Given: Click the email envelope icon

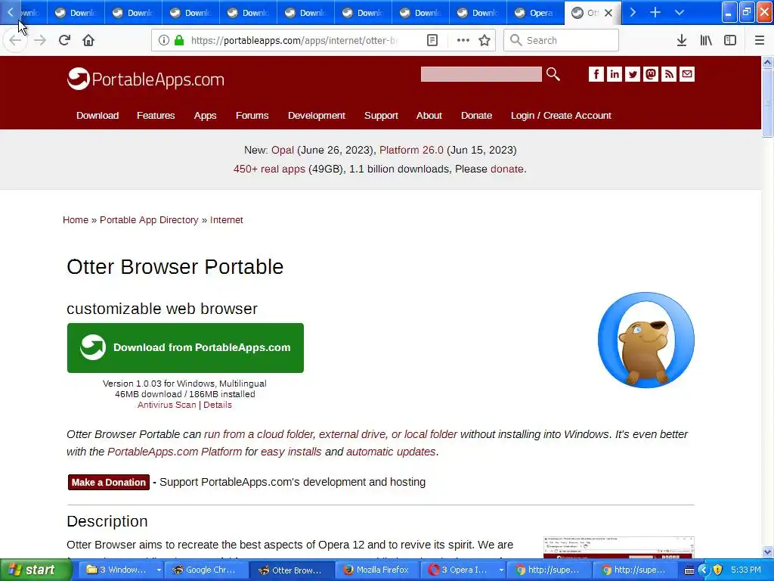Looking at the screenshot, I should point(686,74).
